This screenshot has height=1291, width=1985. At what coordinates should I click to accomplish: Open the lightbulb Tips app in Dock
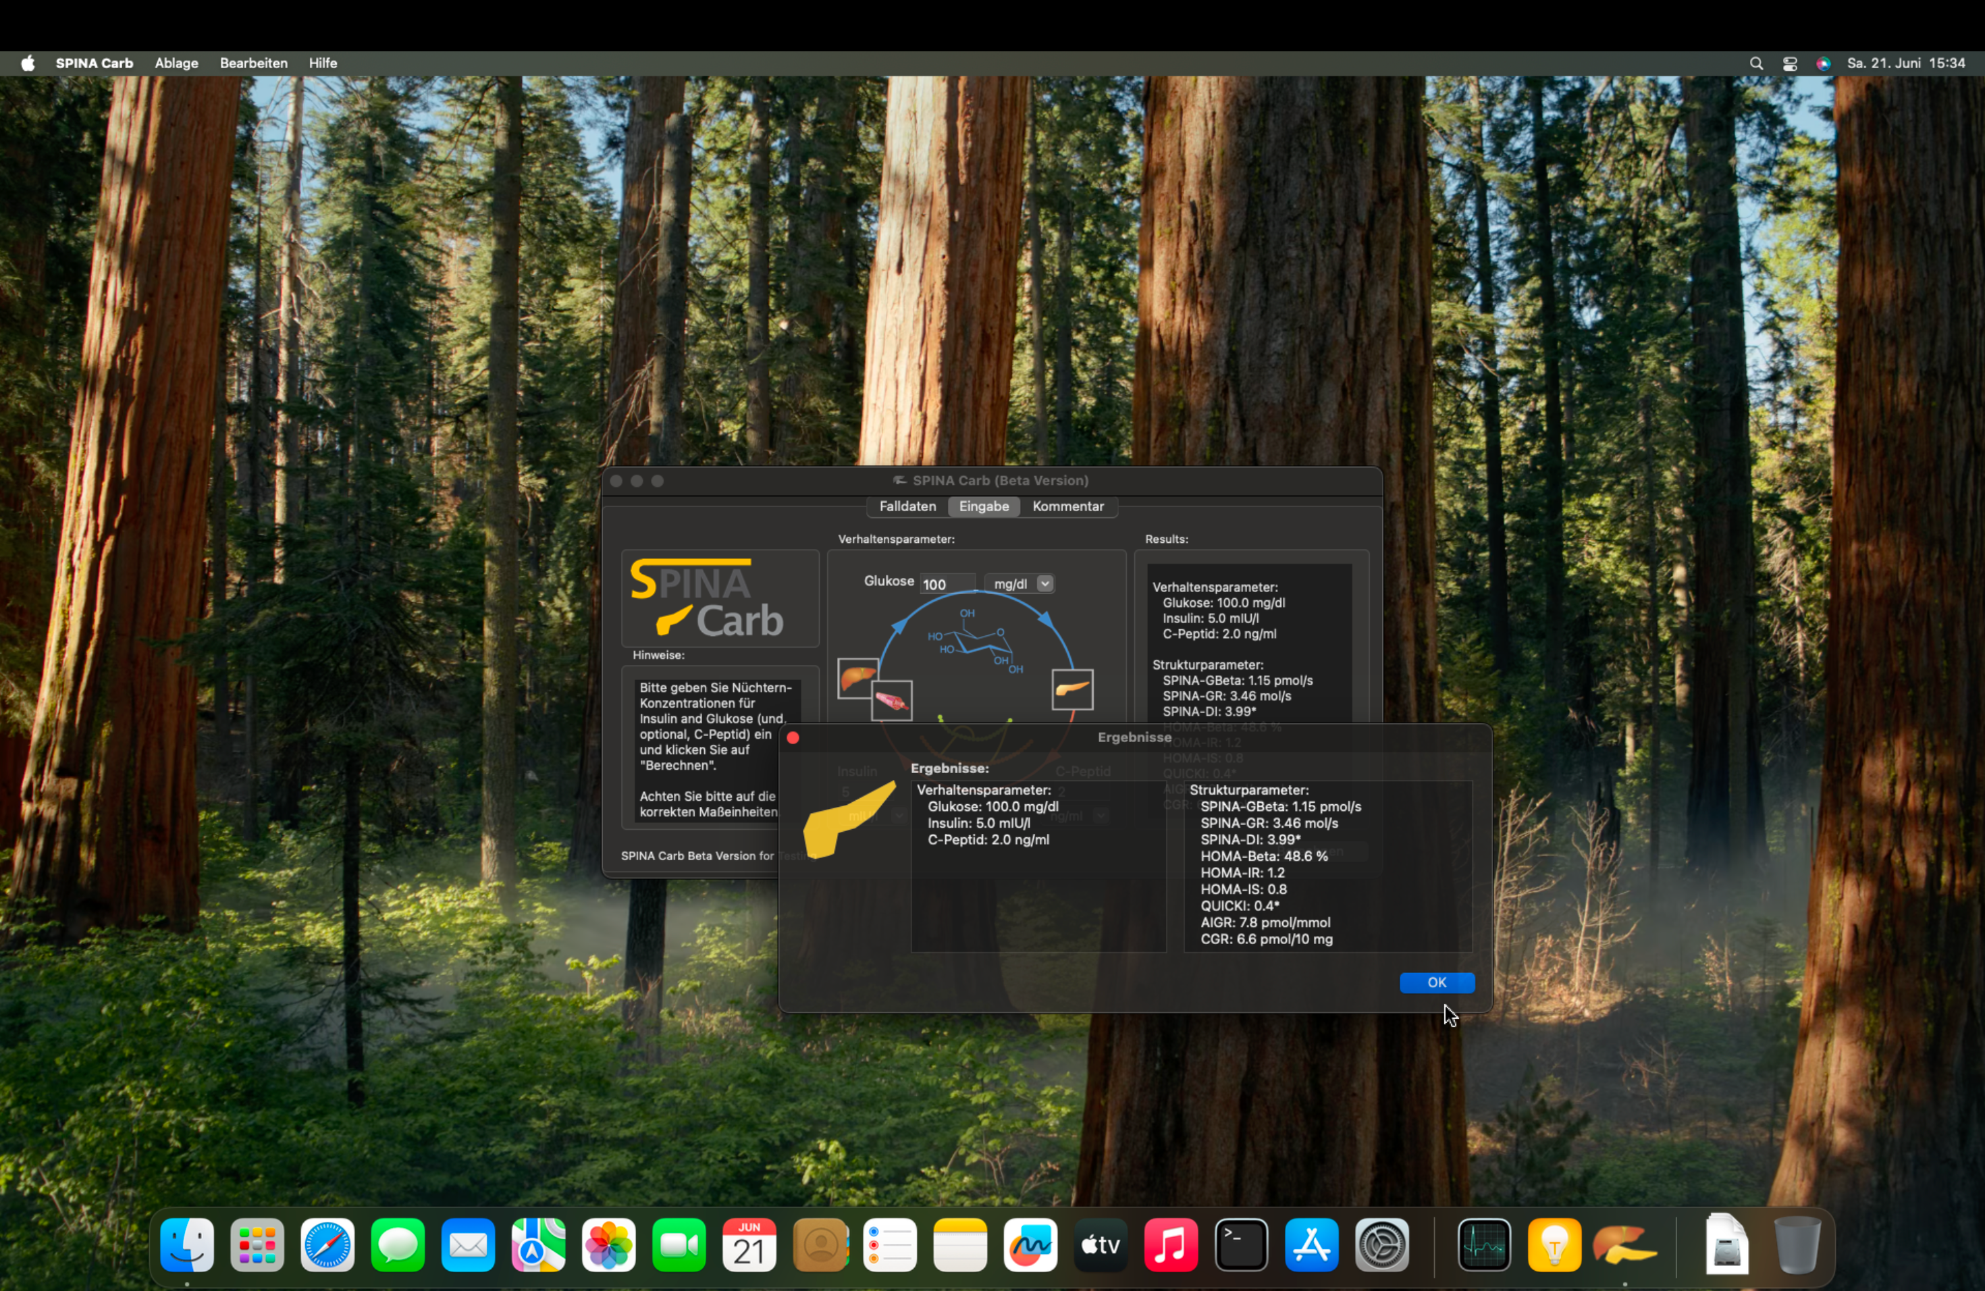click(1555, 1245)
